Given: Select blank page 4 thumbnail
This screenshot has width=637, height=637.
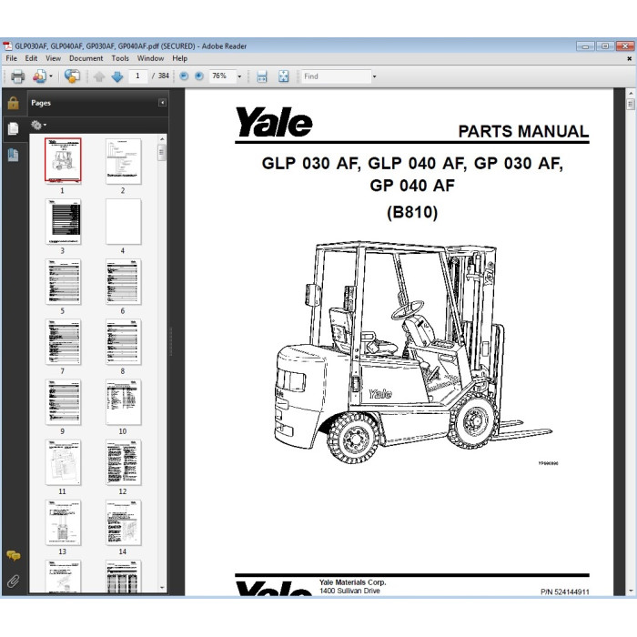Looking at the screenshot, I should click(123, 221).
